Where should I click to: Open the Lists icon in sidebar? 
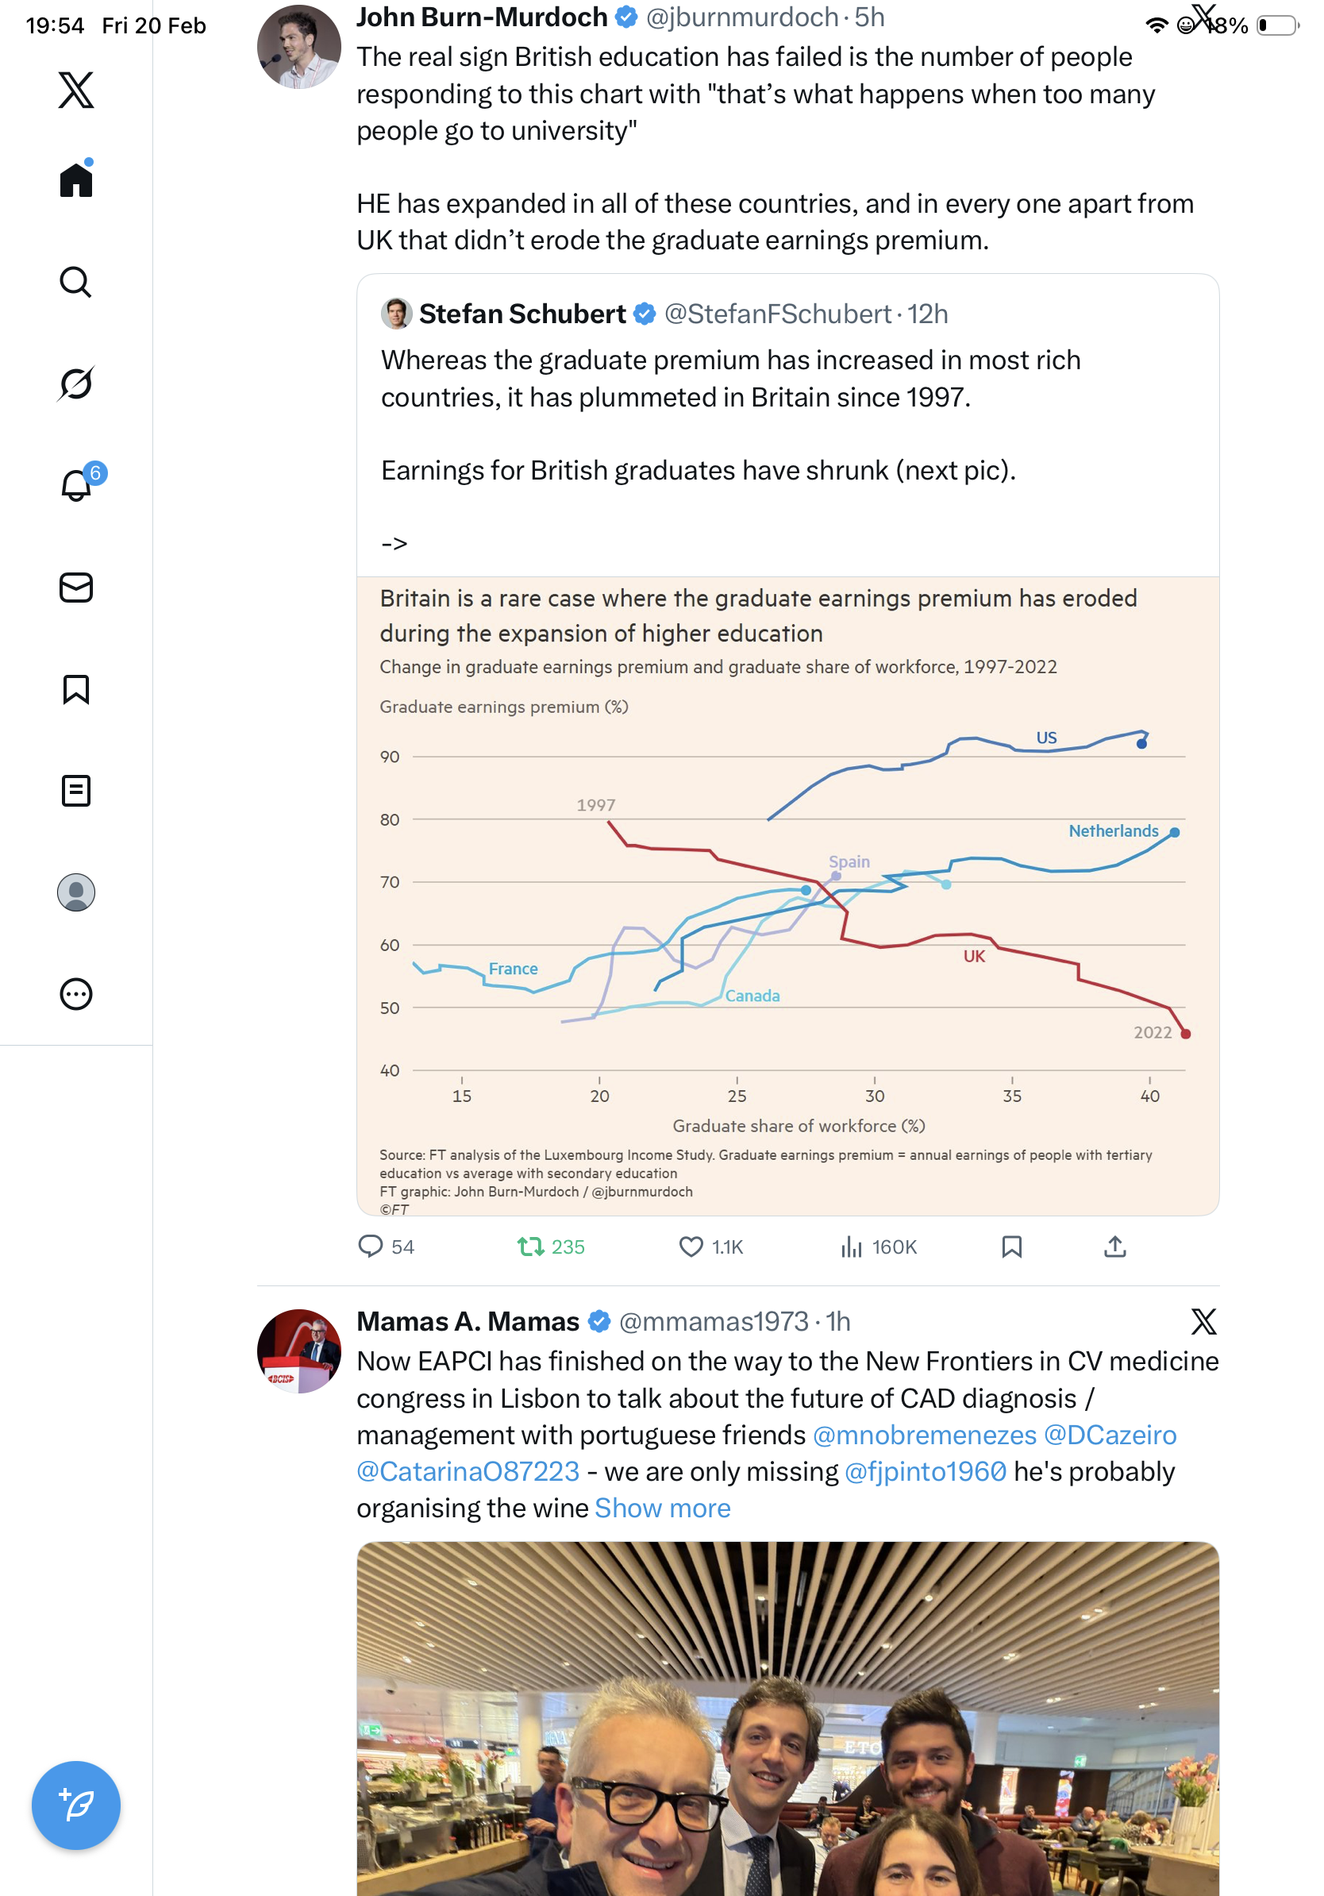click(x=76, y=790)
